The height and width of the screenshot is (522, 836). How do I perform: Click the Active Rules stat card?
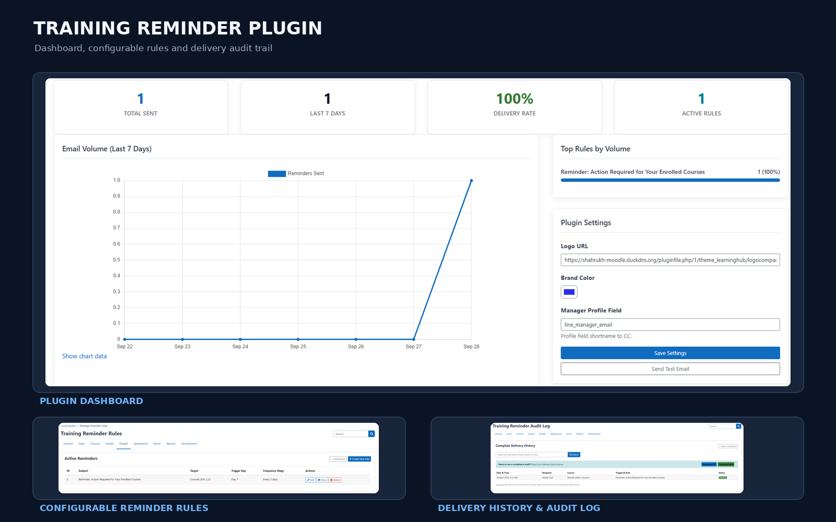click(x=702, y=107)
